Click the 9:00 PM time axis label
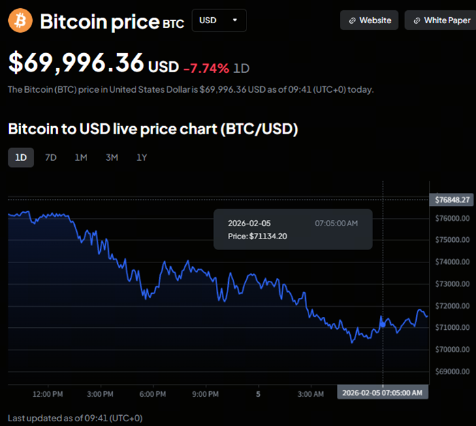 point(205,393)
